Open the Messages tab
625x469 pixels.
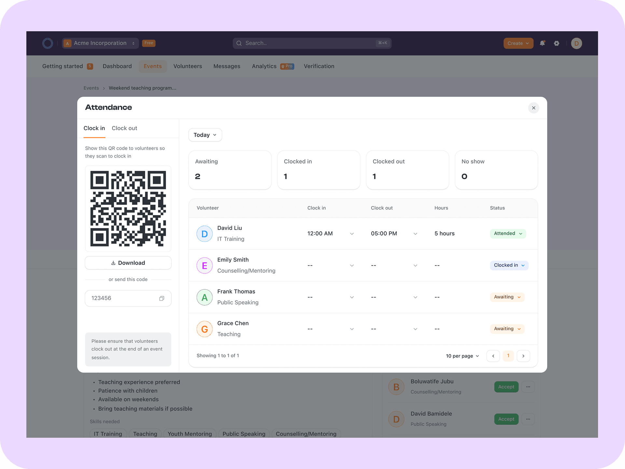tap(227, 66)
